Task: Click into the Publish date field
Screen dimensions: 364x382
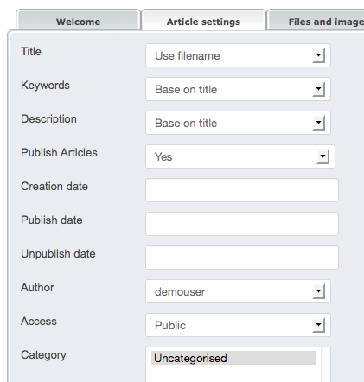Action: (242, 224)
